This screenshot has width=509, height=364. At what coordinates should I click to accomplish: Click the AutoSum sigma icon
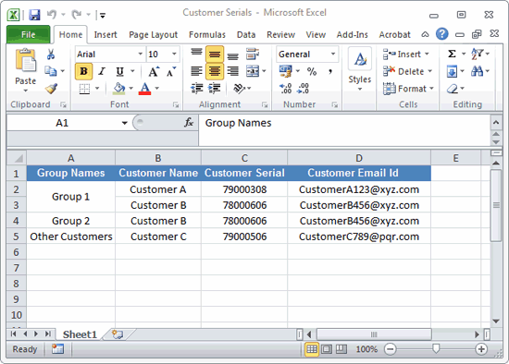(452, 54)
